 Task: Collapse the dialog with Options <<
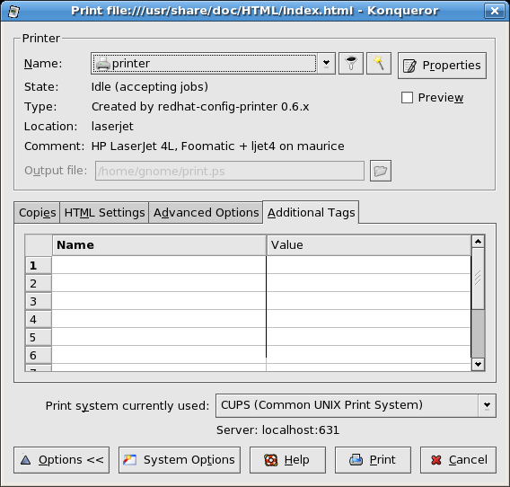coord(61,460)
